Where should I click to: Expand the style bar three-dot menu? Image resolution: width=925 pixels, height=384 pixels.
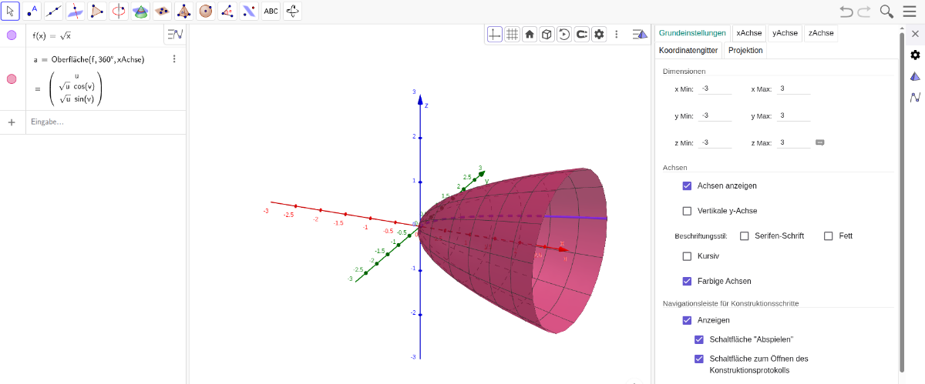click(616, 34)
